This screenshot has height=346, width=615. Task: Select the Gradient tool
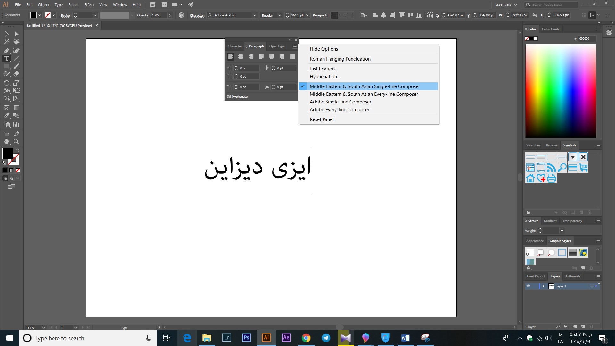point(16,108)
